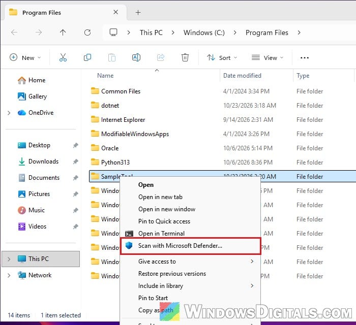Sort by Name column header
The image size is (356, 325).
coord(105,76)
